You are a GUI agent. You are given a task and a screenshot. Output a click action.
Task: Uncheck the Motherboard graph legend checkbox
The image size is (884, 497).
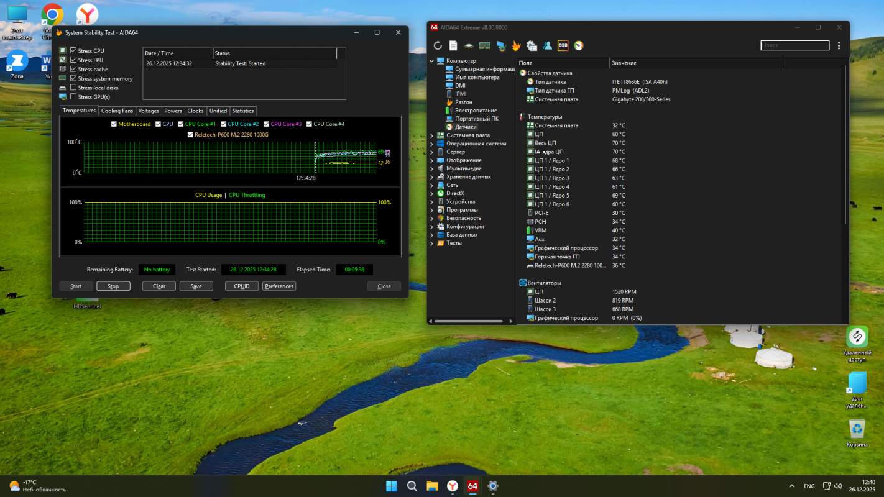coord(114,124)
